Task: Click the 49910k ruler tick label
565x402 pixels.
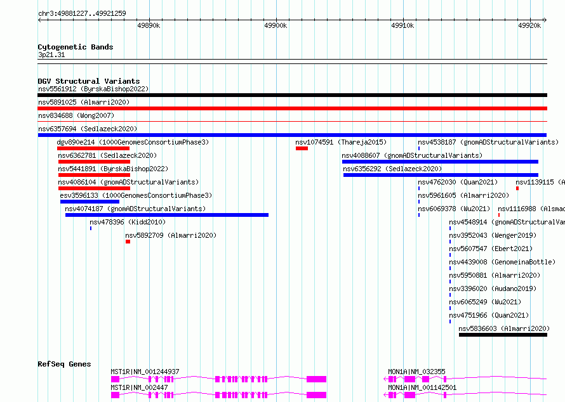Action: (402, 25)
